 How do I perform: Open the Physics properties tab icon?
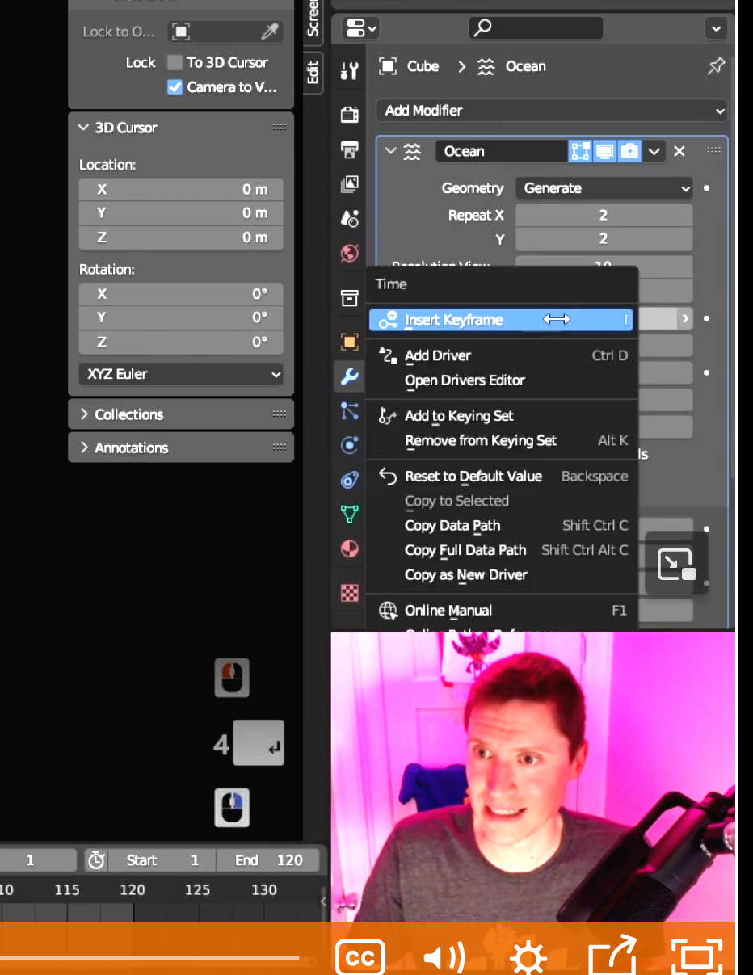pos(349,445)
